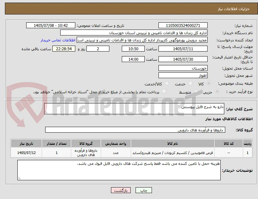Click the delivery province field خوزستان

183,68
